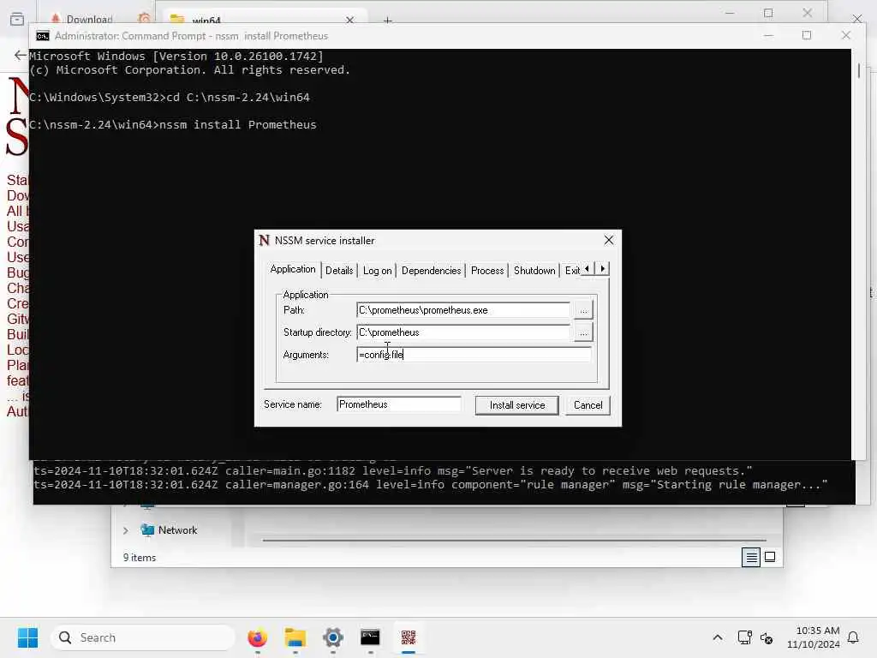The height and width of the screenshot is (658, 877).
Task: Open the partially hidden Exit tab
Action: (x=571, y=271)
